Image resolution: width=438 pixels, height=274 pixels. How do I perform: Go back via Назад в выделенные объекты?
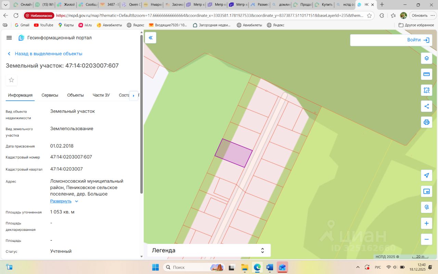point(45,54)
